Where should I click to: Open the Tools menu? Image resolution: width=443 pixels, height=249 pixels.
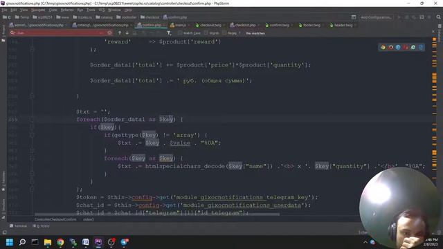point(91,10)
